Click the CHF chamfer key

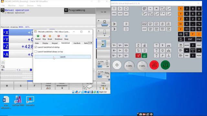coord(162,9)
